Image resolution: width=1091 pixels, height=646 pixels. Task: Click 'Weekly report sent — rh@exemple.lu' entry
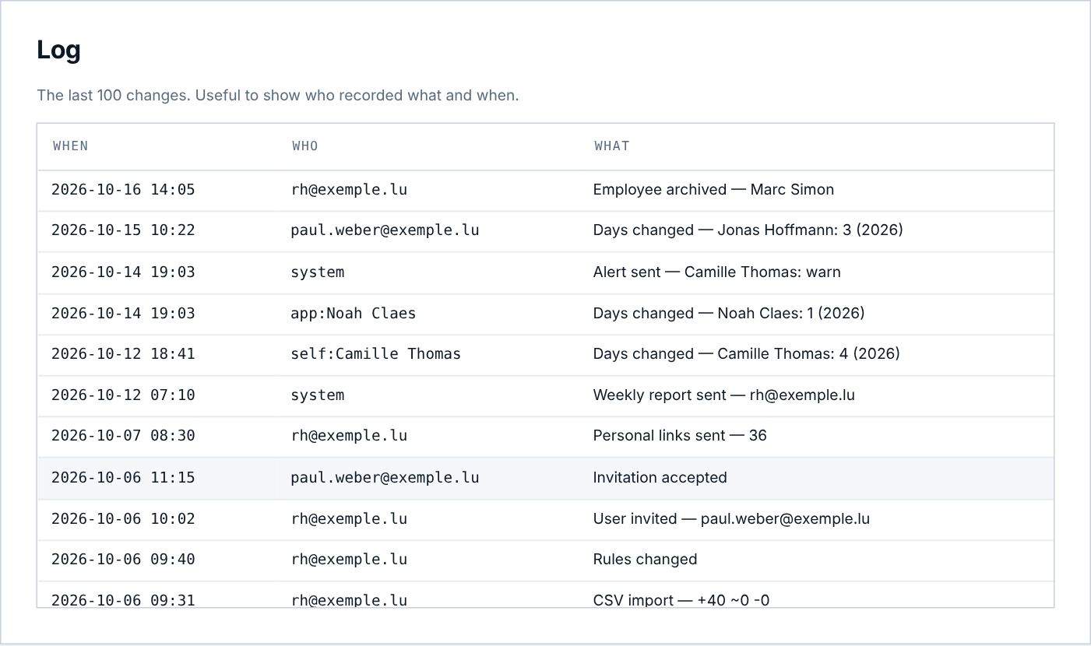coord(723,395)
